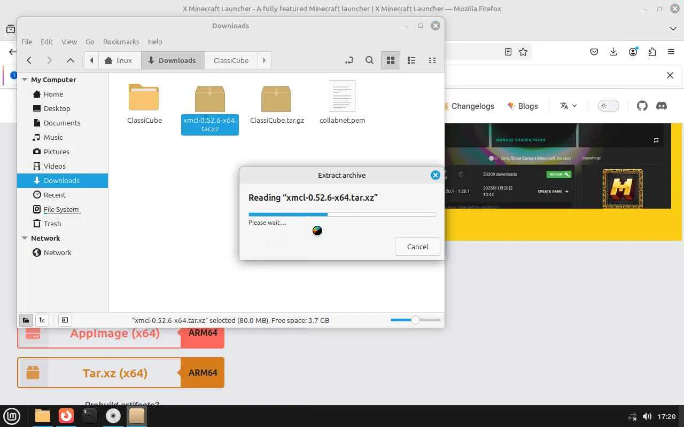Toggle the location entry icon
This screenshot has width=684, height=427.
pyautogui.click(x=349, y=60)
